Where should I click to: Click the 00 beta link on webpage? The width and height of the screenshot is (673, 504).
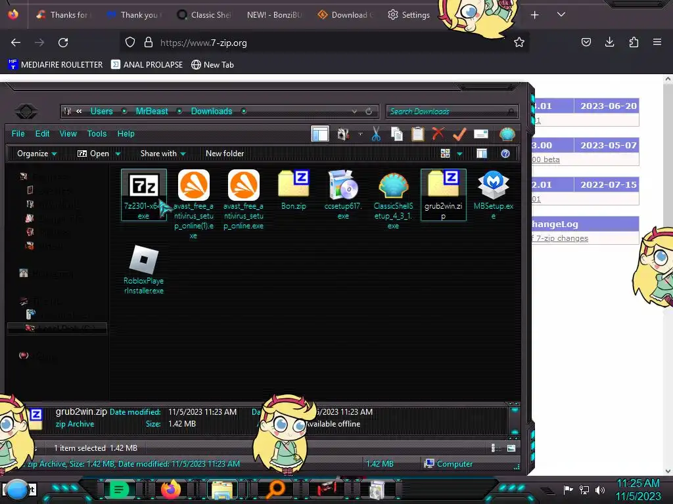click(545, 159)
